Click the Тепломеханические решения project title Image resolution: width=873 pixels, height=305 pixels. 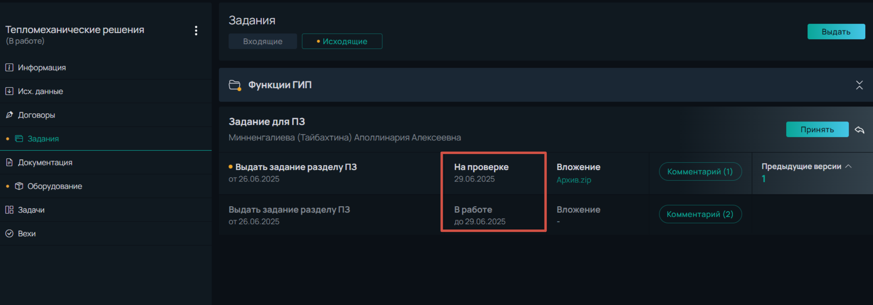(x=75, y=30)
